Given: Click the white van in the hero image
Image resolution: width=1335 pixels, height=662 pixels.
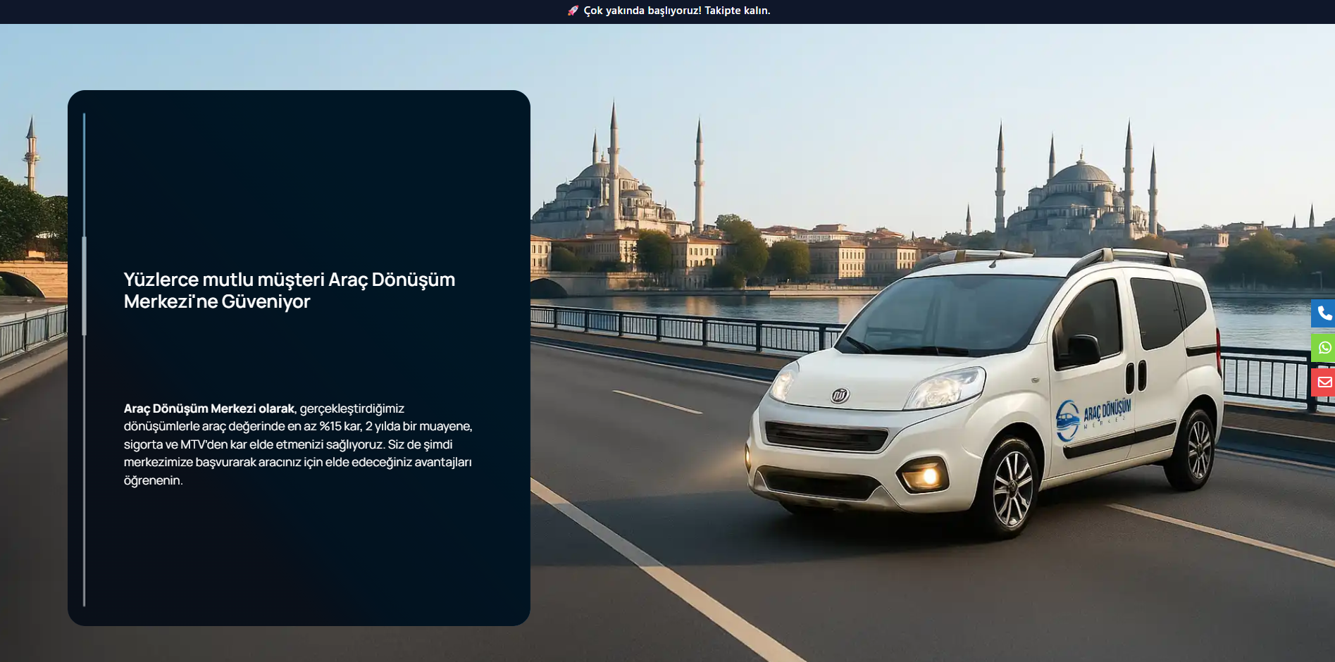Looking at the screenshot, I should click(x=986, y=394).
